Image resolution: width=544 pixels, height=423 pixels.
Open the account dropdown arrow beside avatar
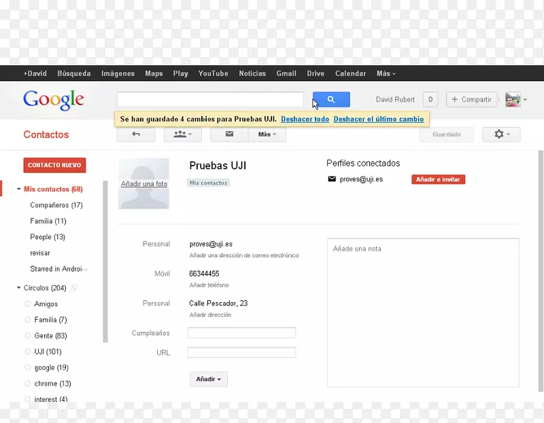pos(525,99)
